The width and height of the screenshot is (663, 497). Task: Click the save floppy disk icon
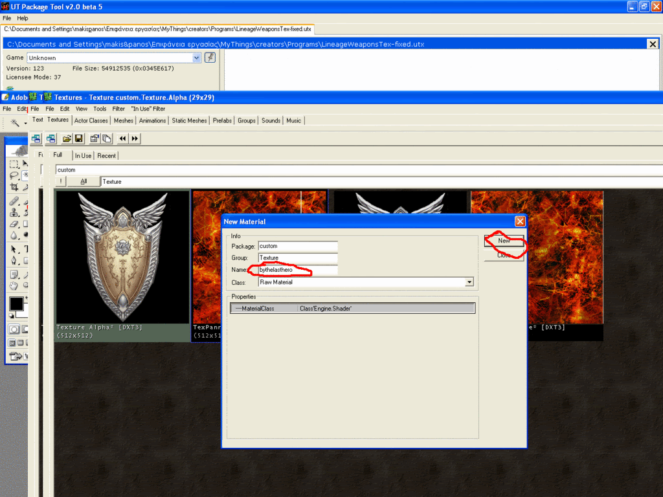click(78, 138)
